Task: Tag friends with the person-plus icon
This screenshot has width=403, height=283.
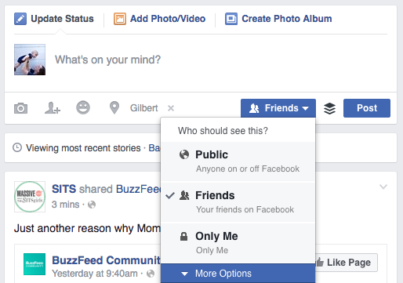Action: [x=53, y=108]
